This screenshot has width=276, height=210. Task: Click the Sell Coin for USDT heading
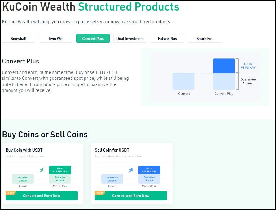(x=112, y=150)
